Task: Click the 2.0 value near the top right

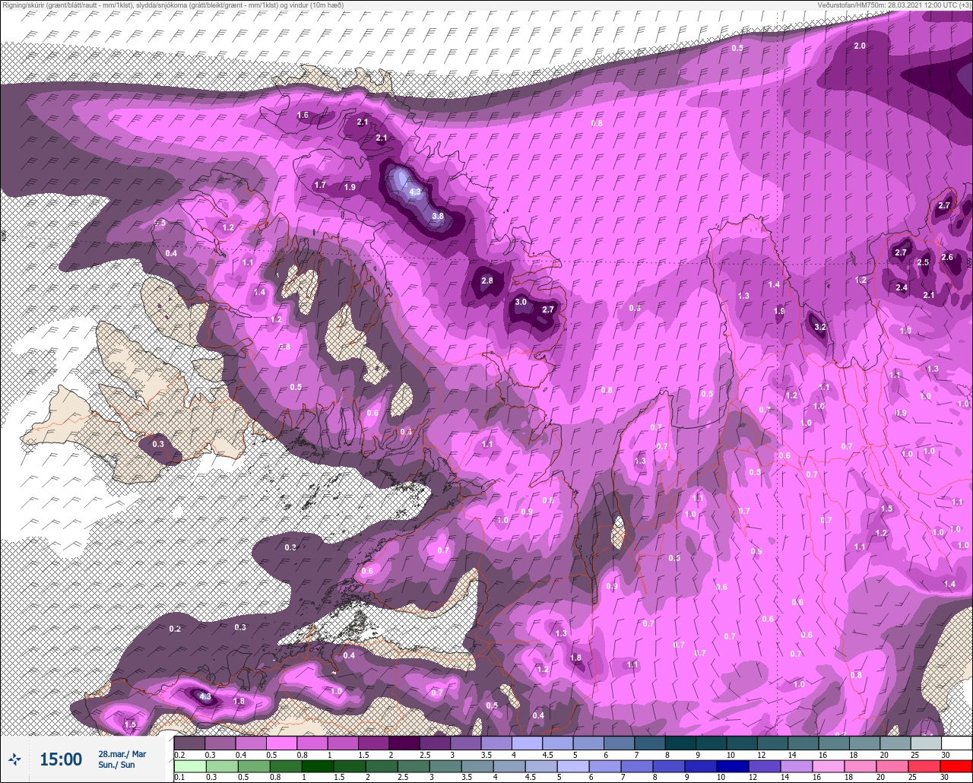Action: pyautogui.click(x=860, y=46)
